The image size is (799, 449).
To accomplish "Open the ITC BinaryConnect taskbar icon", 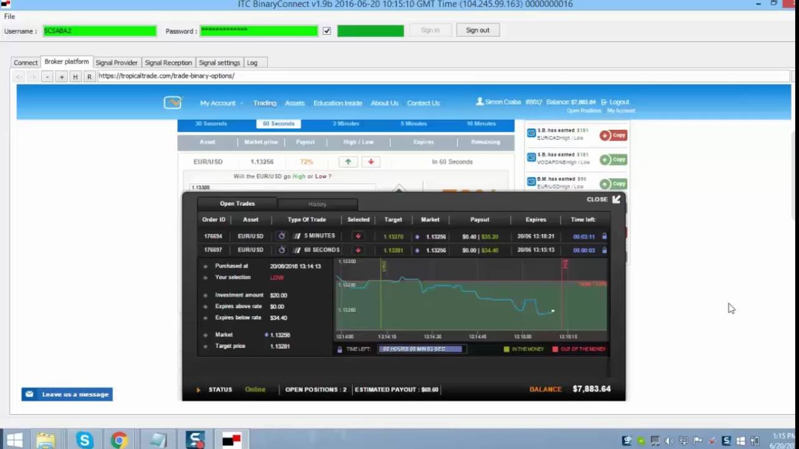I will (232, 440).
